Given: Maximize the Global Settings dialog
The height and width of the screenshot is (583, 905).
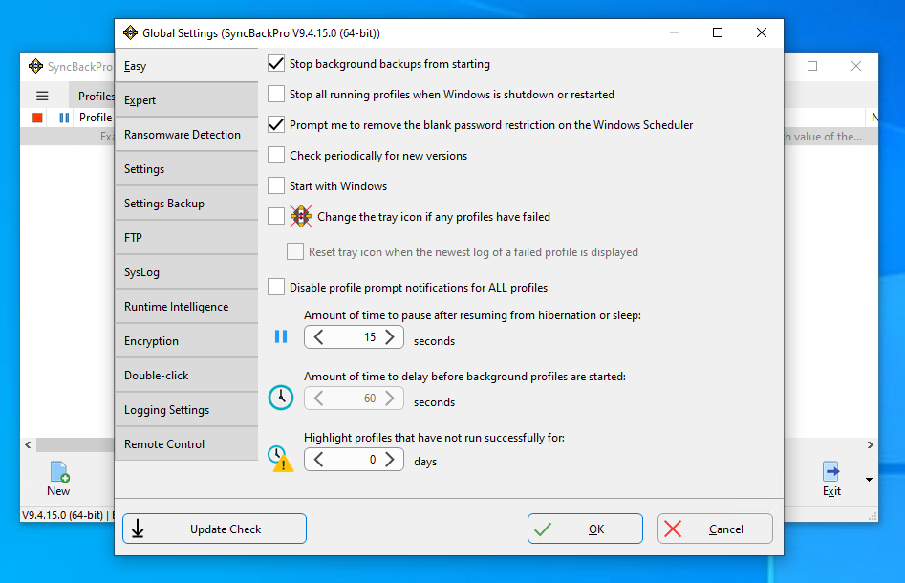Looking at the screenshot, I should coord(718,32).
